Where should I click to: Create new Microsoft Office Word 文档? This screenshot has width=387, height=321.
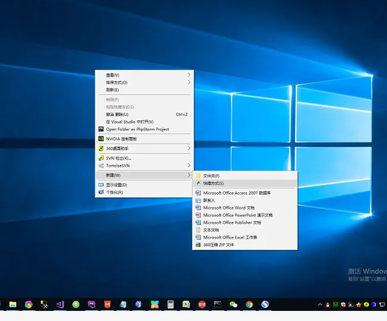click(x=228, y=208)
